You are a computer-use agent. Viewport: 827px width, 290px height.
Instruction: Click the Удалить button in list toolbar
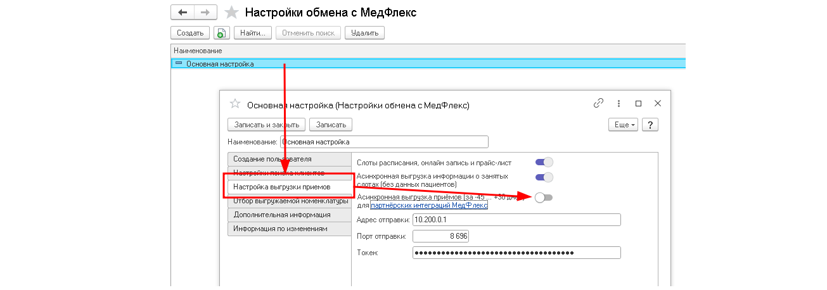pos(364,33)
